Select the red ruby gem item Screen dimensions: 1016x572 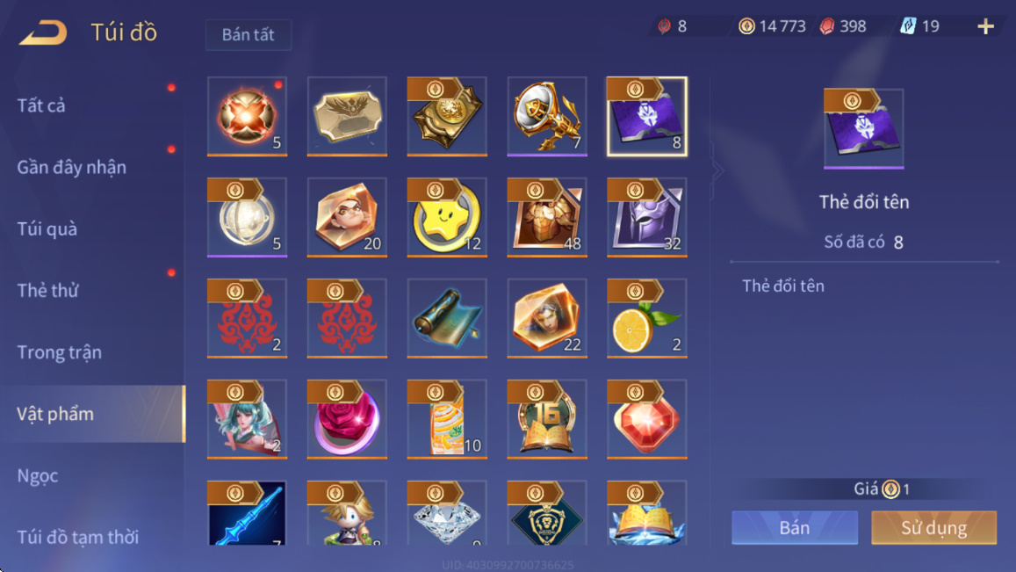pos(646,420)
